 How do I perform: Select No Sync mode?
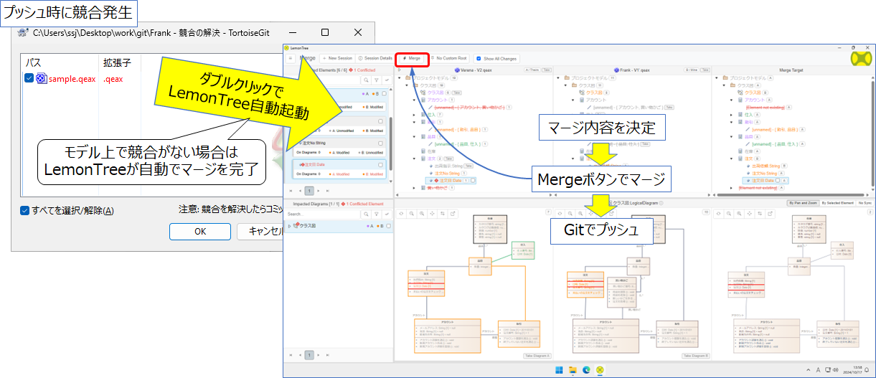click(x=864, y=203)
